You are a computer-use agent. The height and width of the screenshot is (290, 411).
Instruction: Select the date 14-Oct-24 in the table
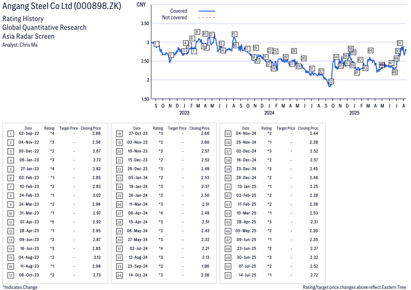click(138, 275)
